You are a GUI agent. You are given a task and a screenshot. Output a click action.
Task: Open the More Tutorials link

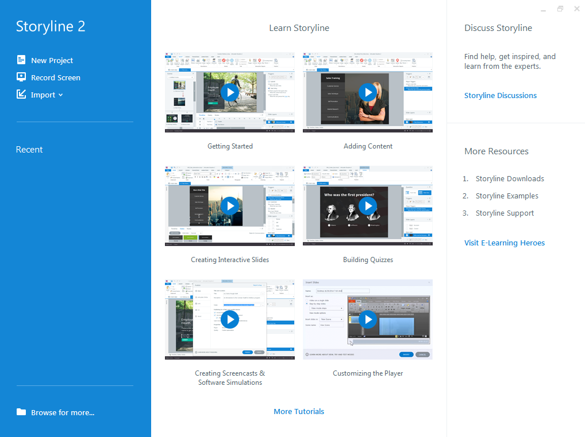click(x=299, y=411)
